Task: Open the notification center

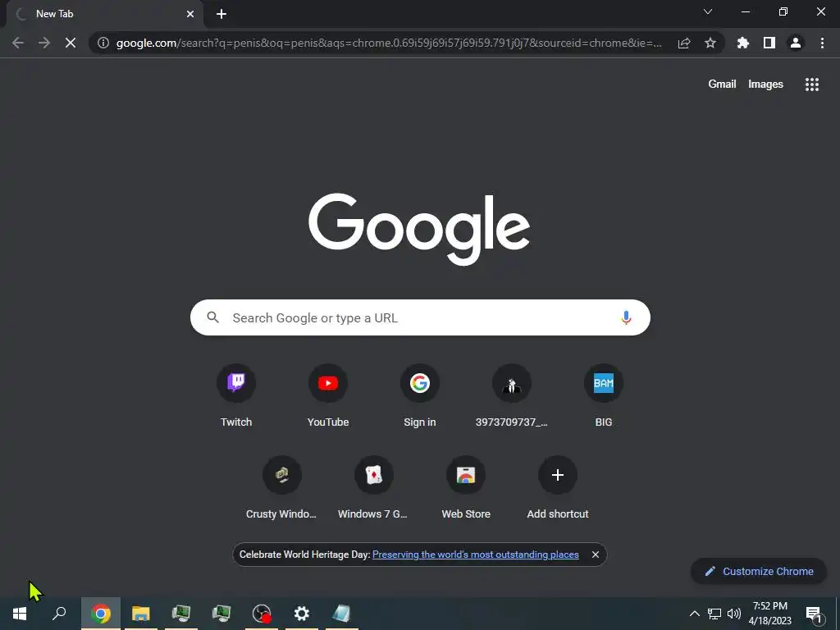Action: (x=813, y=614)
